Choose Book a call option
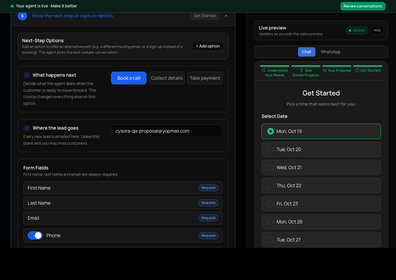The width and height of the screenshot is (396, 280). pyautogui.click(x=129, y=78)
